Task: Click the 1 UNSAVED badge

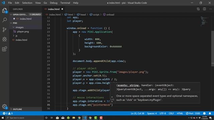Action: click(35, 14)
